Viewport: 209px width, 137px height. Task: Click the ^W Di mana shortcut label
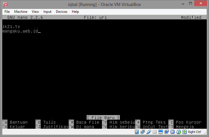[x=81, y=127]
